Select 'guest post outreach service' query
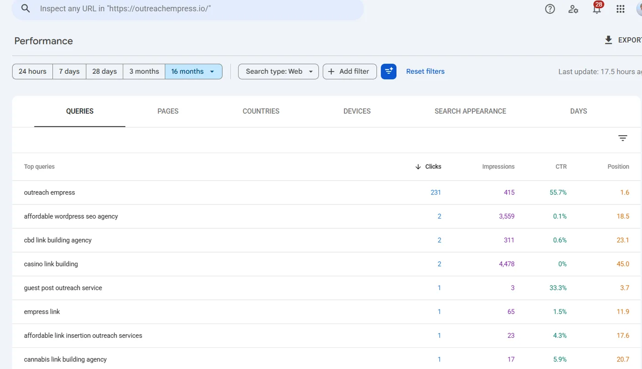This screenshot has width=642, height=369. pyautogui.click(x=326, y=288)
